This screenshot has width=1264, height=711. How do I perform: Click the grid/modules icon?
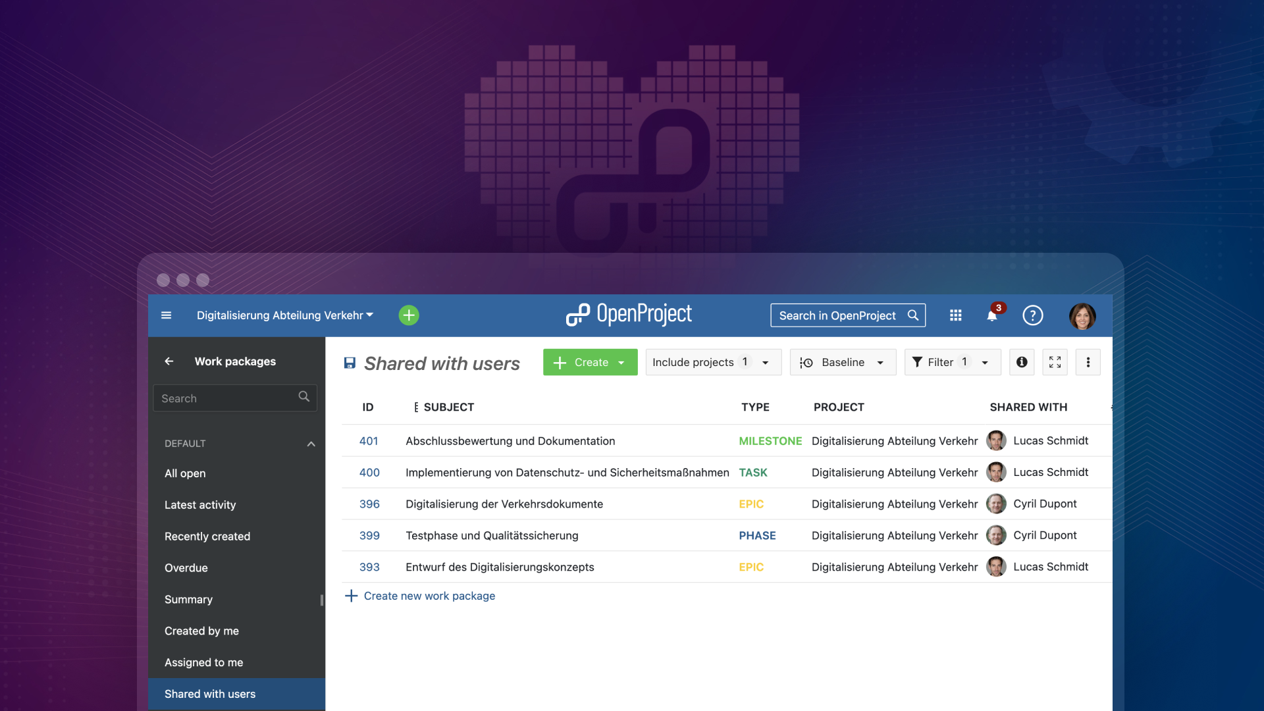[955, 314]
